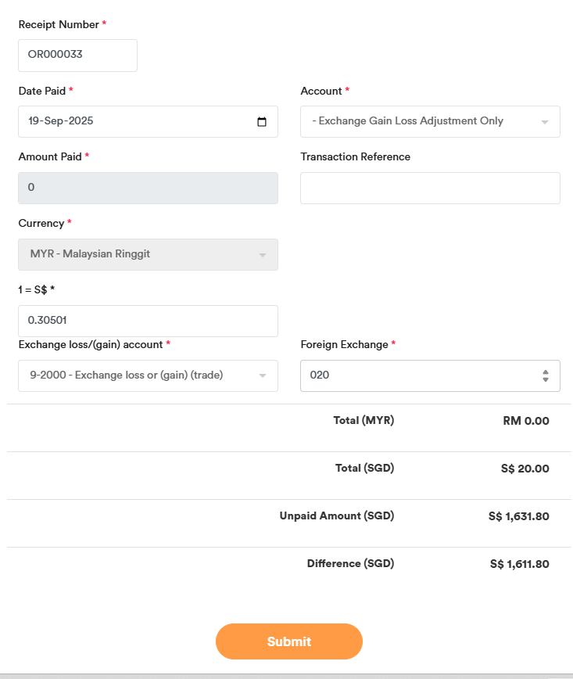Click the 1 = S$ exchange rate field
Image resolution: width=573 pixels, height=679 pixels.
click(148, 321)
